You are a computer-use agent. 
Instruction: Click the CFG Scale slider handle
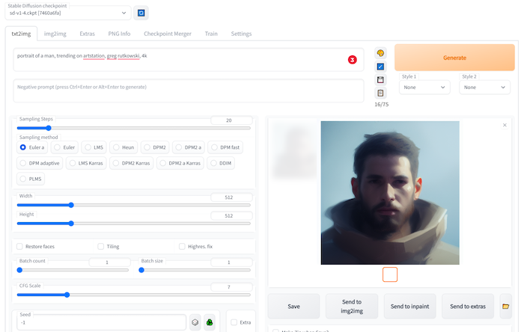tap(67, 295)
